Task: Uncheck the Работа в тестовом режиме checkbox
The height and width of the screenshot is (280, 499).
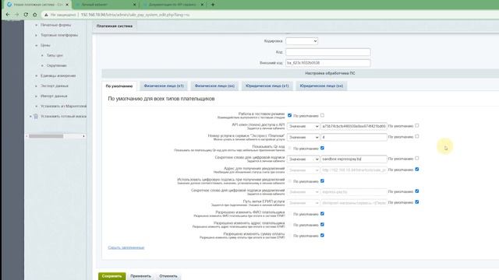Action: tap(289, 115)
